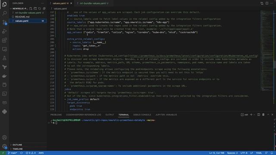Expand the OUTLINE section
This screenshot has width=276, height=155.
tap(17, 145)
